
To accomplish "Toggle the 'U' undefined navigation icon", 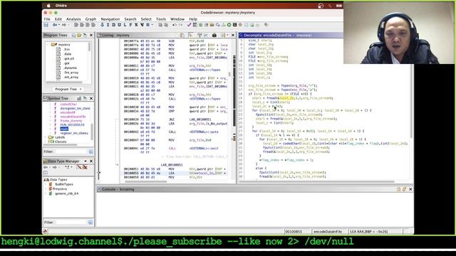I will click(x=119, y=26).
